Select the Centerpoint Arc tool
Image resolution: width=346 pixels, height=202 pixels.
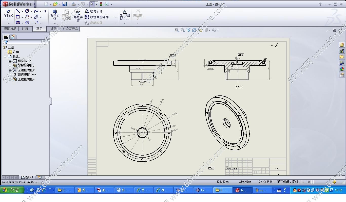coord(27,17)
